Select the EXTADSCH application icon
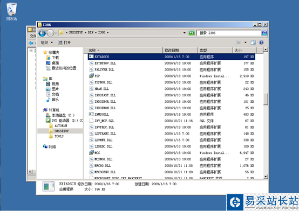Image resolution: width=299 pixels, height=211 pixels. coord(91,57)
